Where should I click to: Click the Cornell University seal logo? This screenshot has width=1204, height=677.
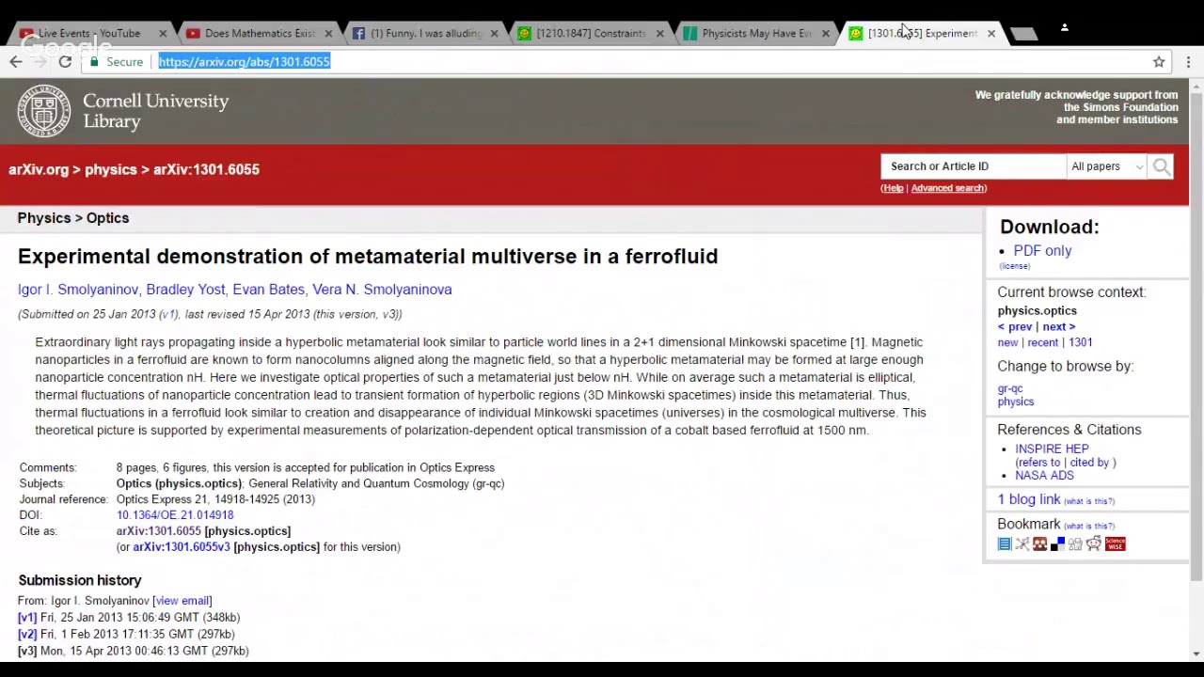[43, 111]
